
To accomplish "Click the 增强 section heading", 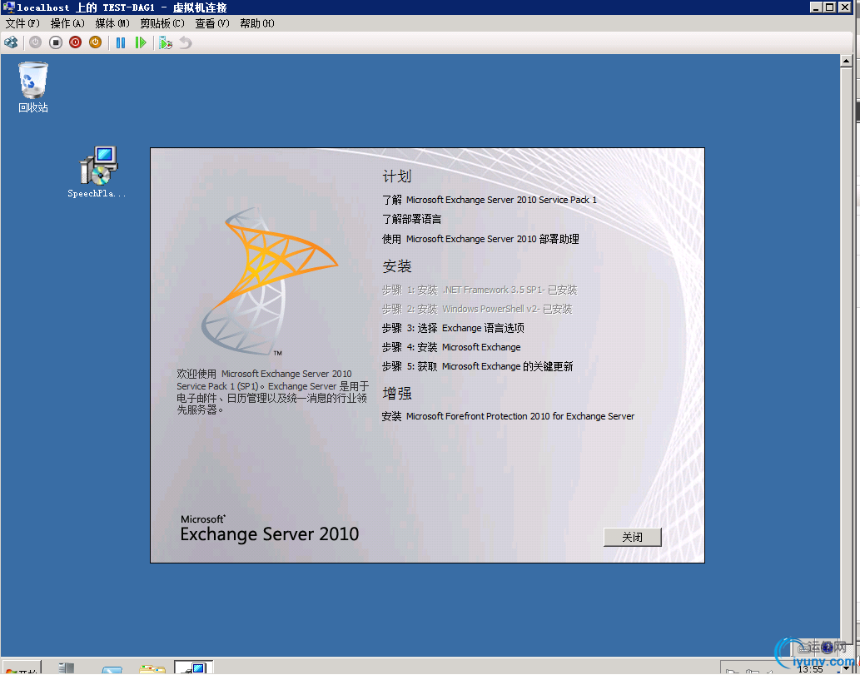I will point(396,393).
